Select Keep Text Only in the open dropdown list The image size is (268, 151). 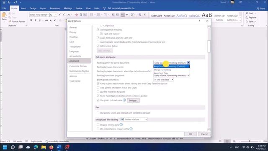pos(171,73)
